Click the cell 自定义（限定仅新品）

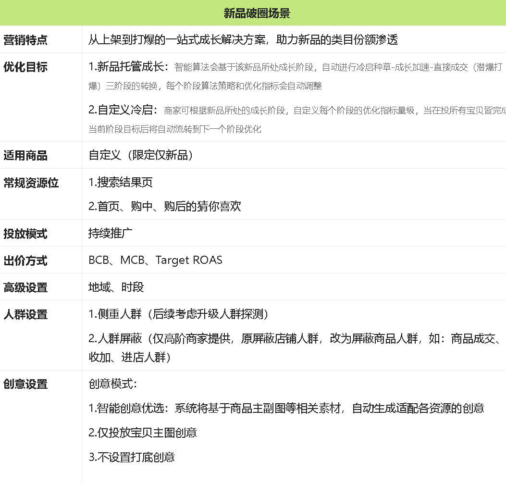coord(141,155)
